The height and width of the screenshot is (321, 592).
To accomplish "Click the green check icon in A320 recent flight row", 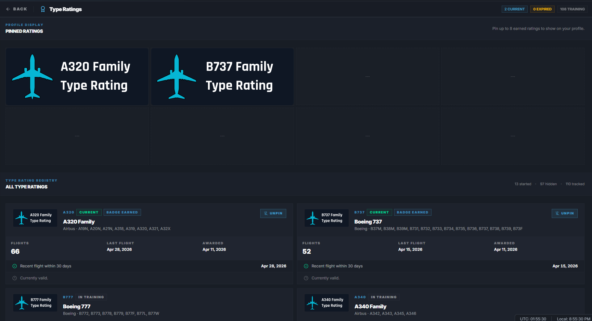I will [x=15, y=266].
